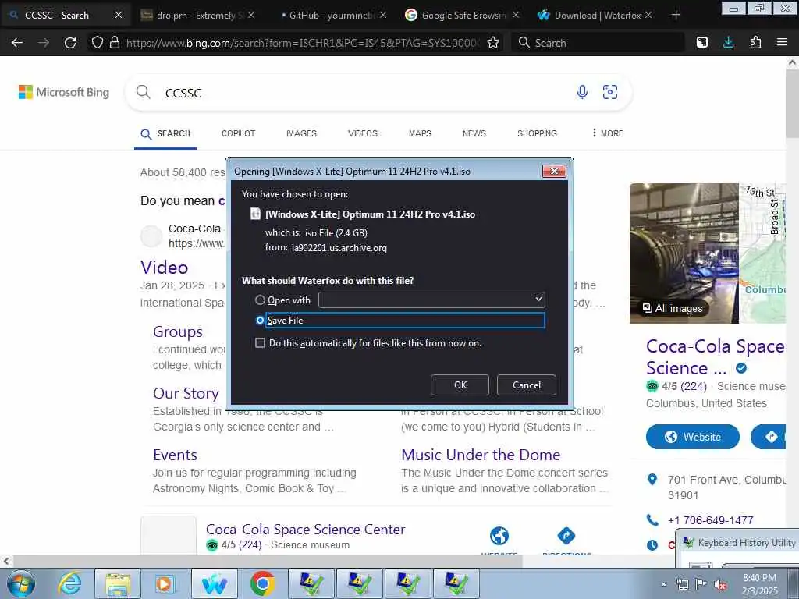Viewport: 799px width, 599px height.
Task: Bookmark this page with the star icon
Action: pyautogui.click(x=493, y=43)
